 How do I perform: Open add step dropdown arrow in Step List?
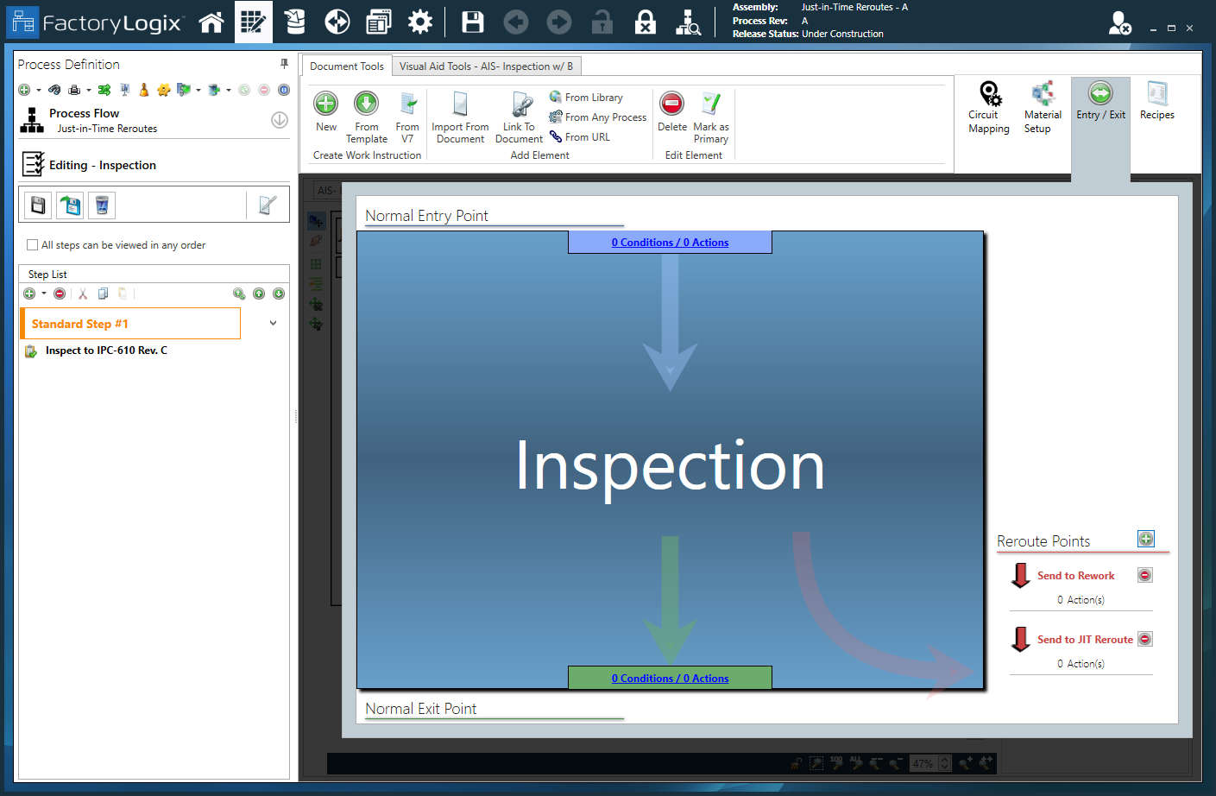click(44, 294)
